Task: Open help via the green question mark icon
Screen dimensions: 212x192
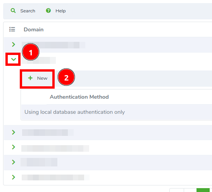Action: coord(48,10)
